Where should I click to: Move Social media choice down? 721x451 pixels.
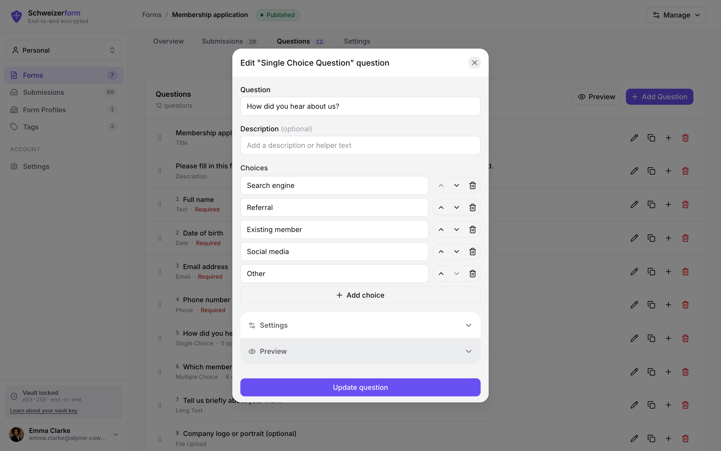click(x=456, y=252)
